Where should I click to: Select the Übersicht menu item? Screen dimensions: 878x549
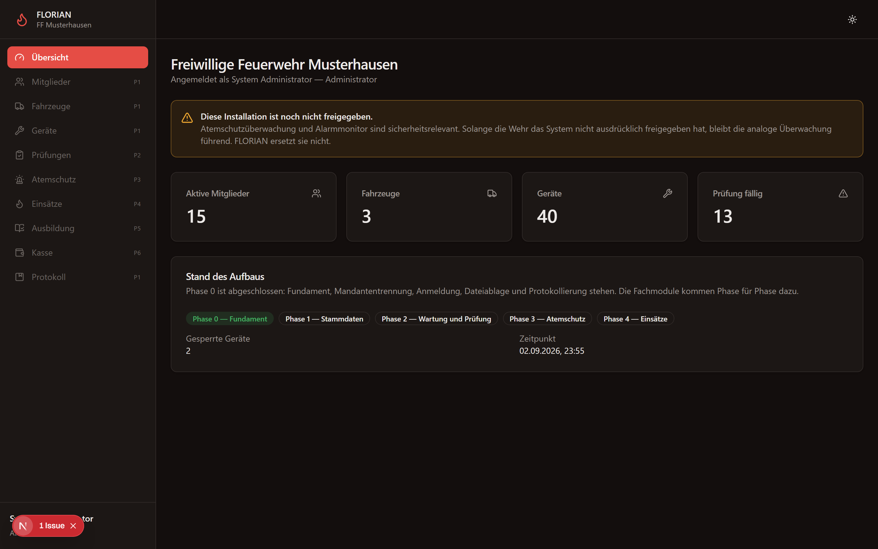point(78,57)
